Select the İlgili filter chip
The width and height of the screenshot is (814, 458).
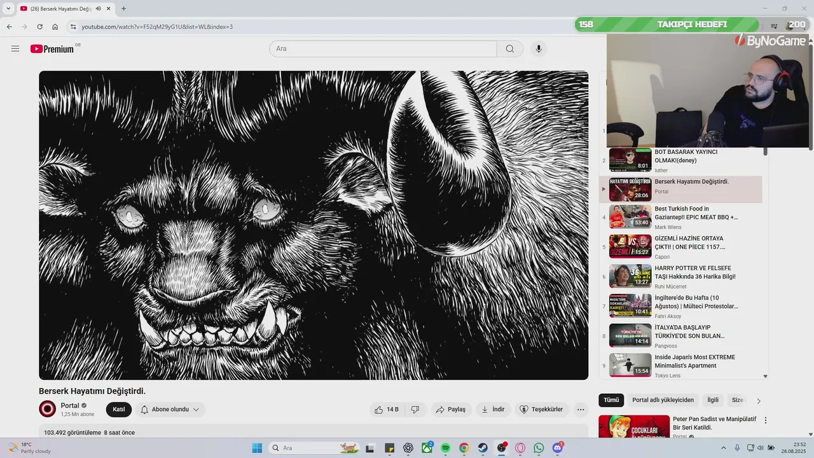click(713, 400)
